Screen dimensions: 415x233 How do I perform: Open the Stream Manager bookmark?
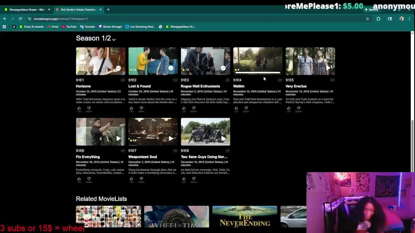(110, 27)
